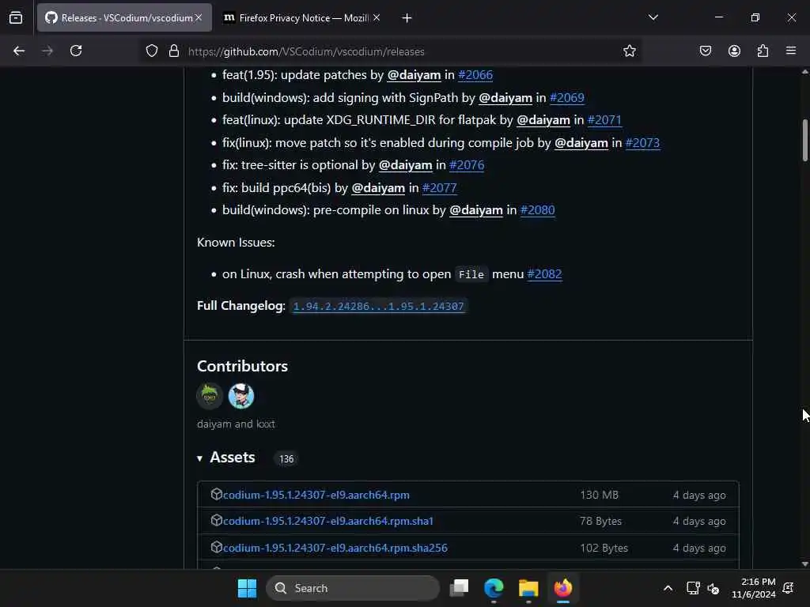Open the notifications bell icon
The height and width of the screenshot is (607, 810).
pos(789,588)
